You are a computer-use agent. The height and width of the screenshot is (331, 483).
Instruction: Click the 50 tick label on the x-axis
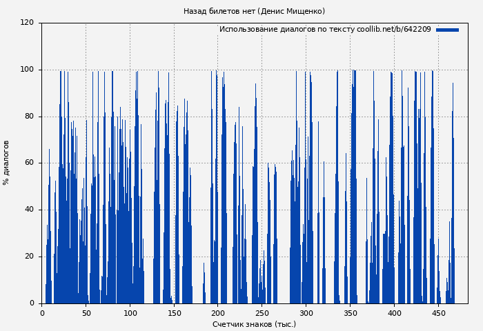coord(86,313)
